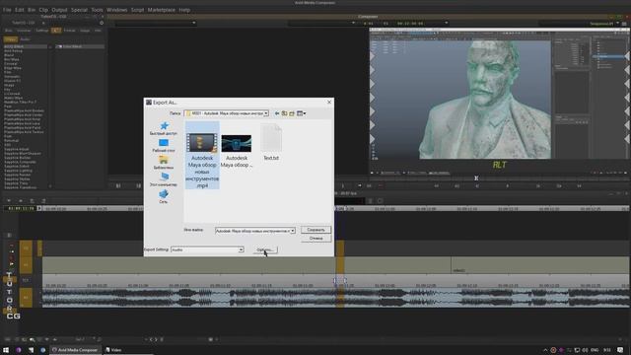Open the Marketplace menu
This screenshot has height=355, width=631.
point(162,10)
